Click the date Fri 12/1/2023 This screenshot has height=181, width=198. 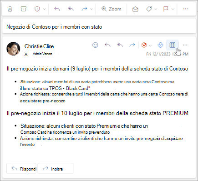tap(158, 54)
